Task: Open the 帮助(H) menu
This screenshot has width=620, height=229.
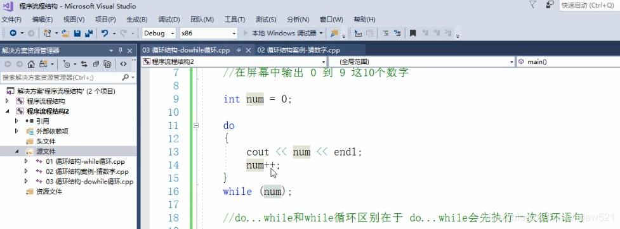Action: pos(364,20)
